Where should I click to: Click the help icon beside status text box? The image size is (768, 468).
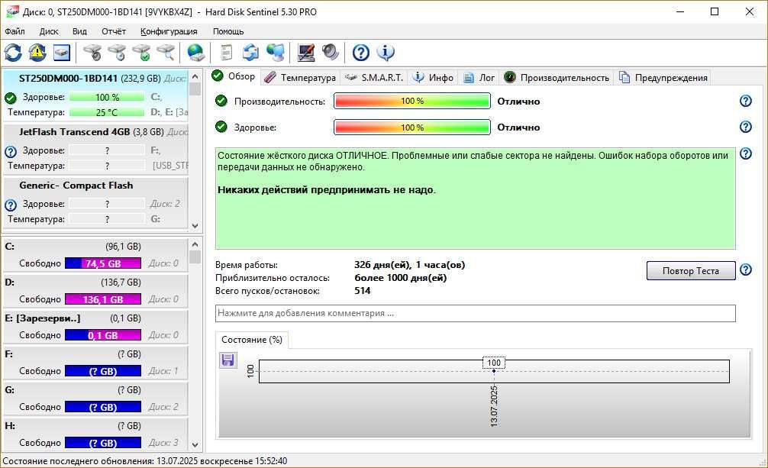tap(745, 154)
